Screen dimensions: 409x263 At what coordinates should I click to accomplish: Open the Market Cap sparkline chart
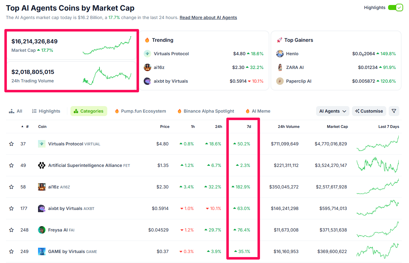click(107, 46)
